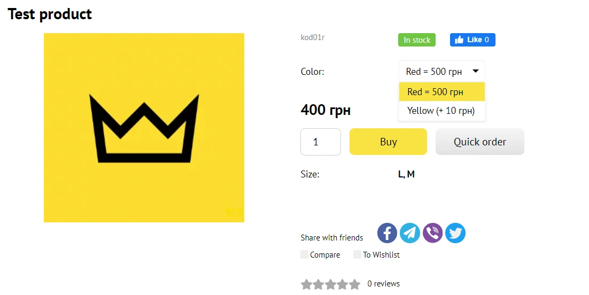
Task: Click the Facebook Like thumbs-up button
Action: coord(472,40)
